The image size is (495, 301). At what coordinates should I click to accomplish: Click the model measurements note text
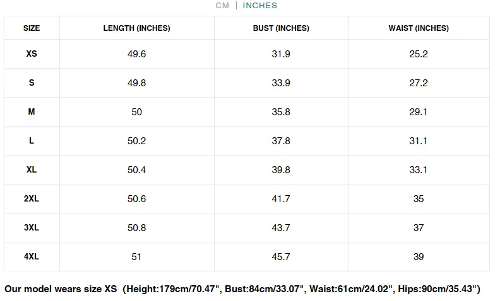click(242, 290)
